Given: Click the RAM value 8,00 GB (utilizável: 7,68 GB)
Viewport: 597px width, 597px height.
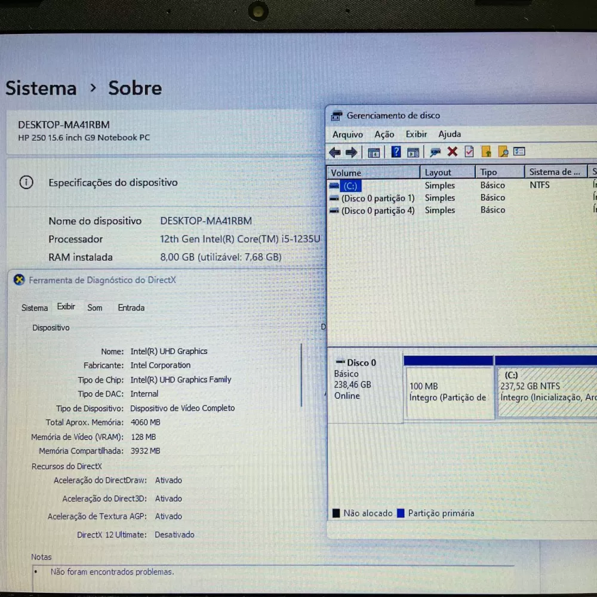Looking at the screenshot, I should [221, 257].
